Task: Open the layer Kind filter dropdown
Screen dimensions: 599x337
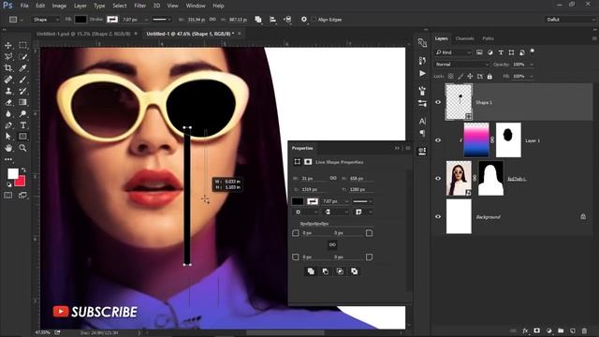Action: (x=453, y=52)
